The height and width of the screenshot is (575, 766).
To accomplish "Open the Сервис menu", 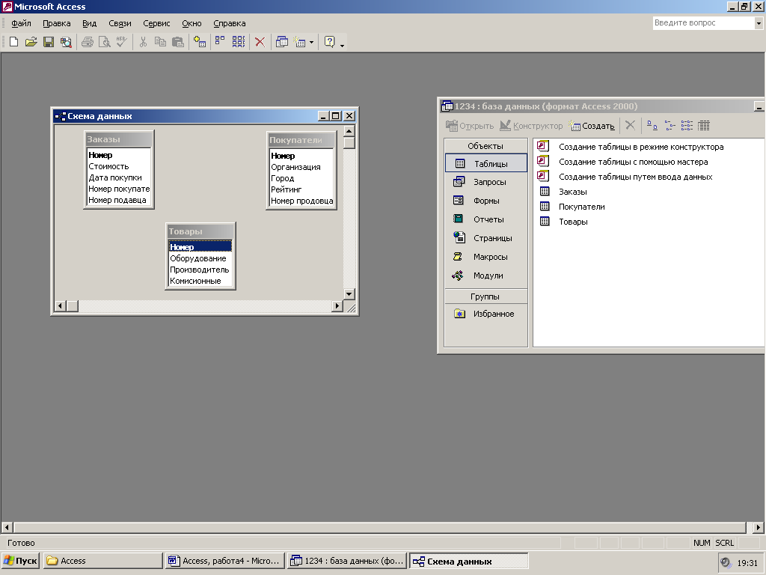I will (156, 23).
